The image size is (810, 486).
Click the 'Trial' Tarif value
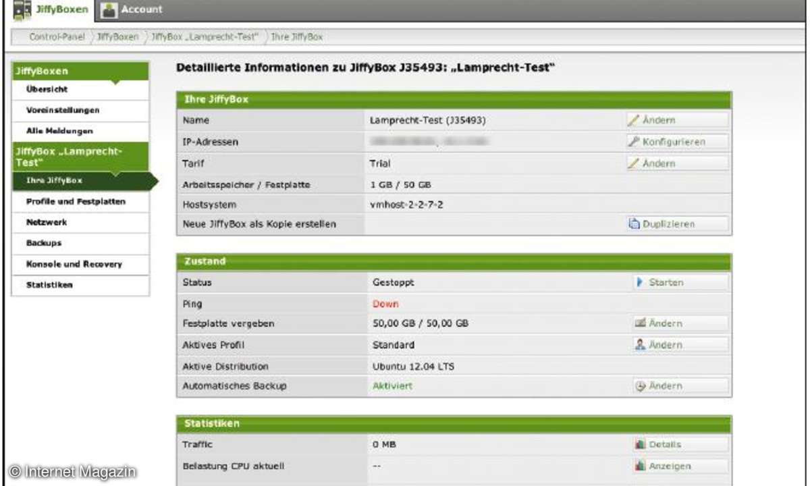(x=380, y=163)
